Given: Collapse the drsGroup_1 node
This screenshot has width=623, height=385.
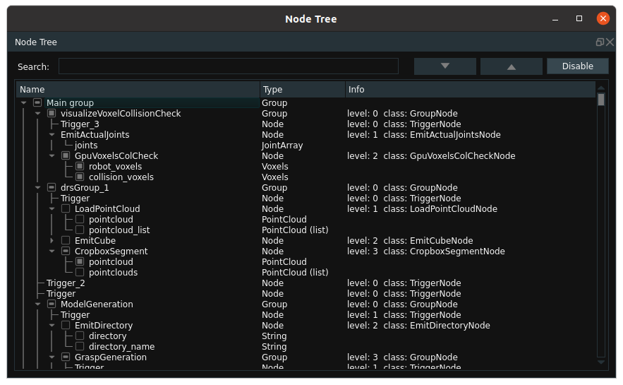Looking at the screenshot, I should 37,187.
